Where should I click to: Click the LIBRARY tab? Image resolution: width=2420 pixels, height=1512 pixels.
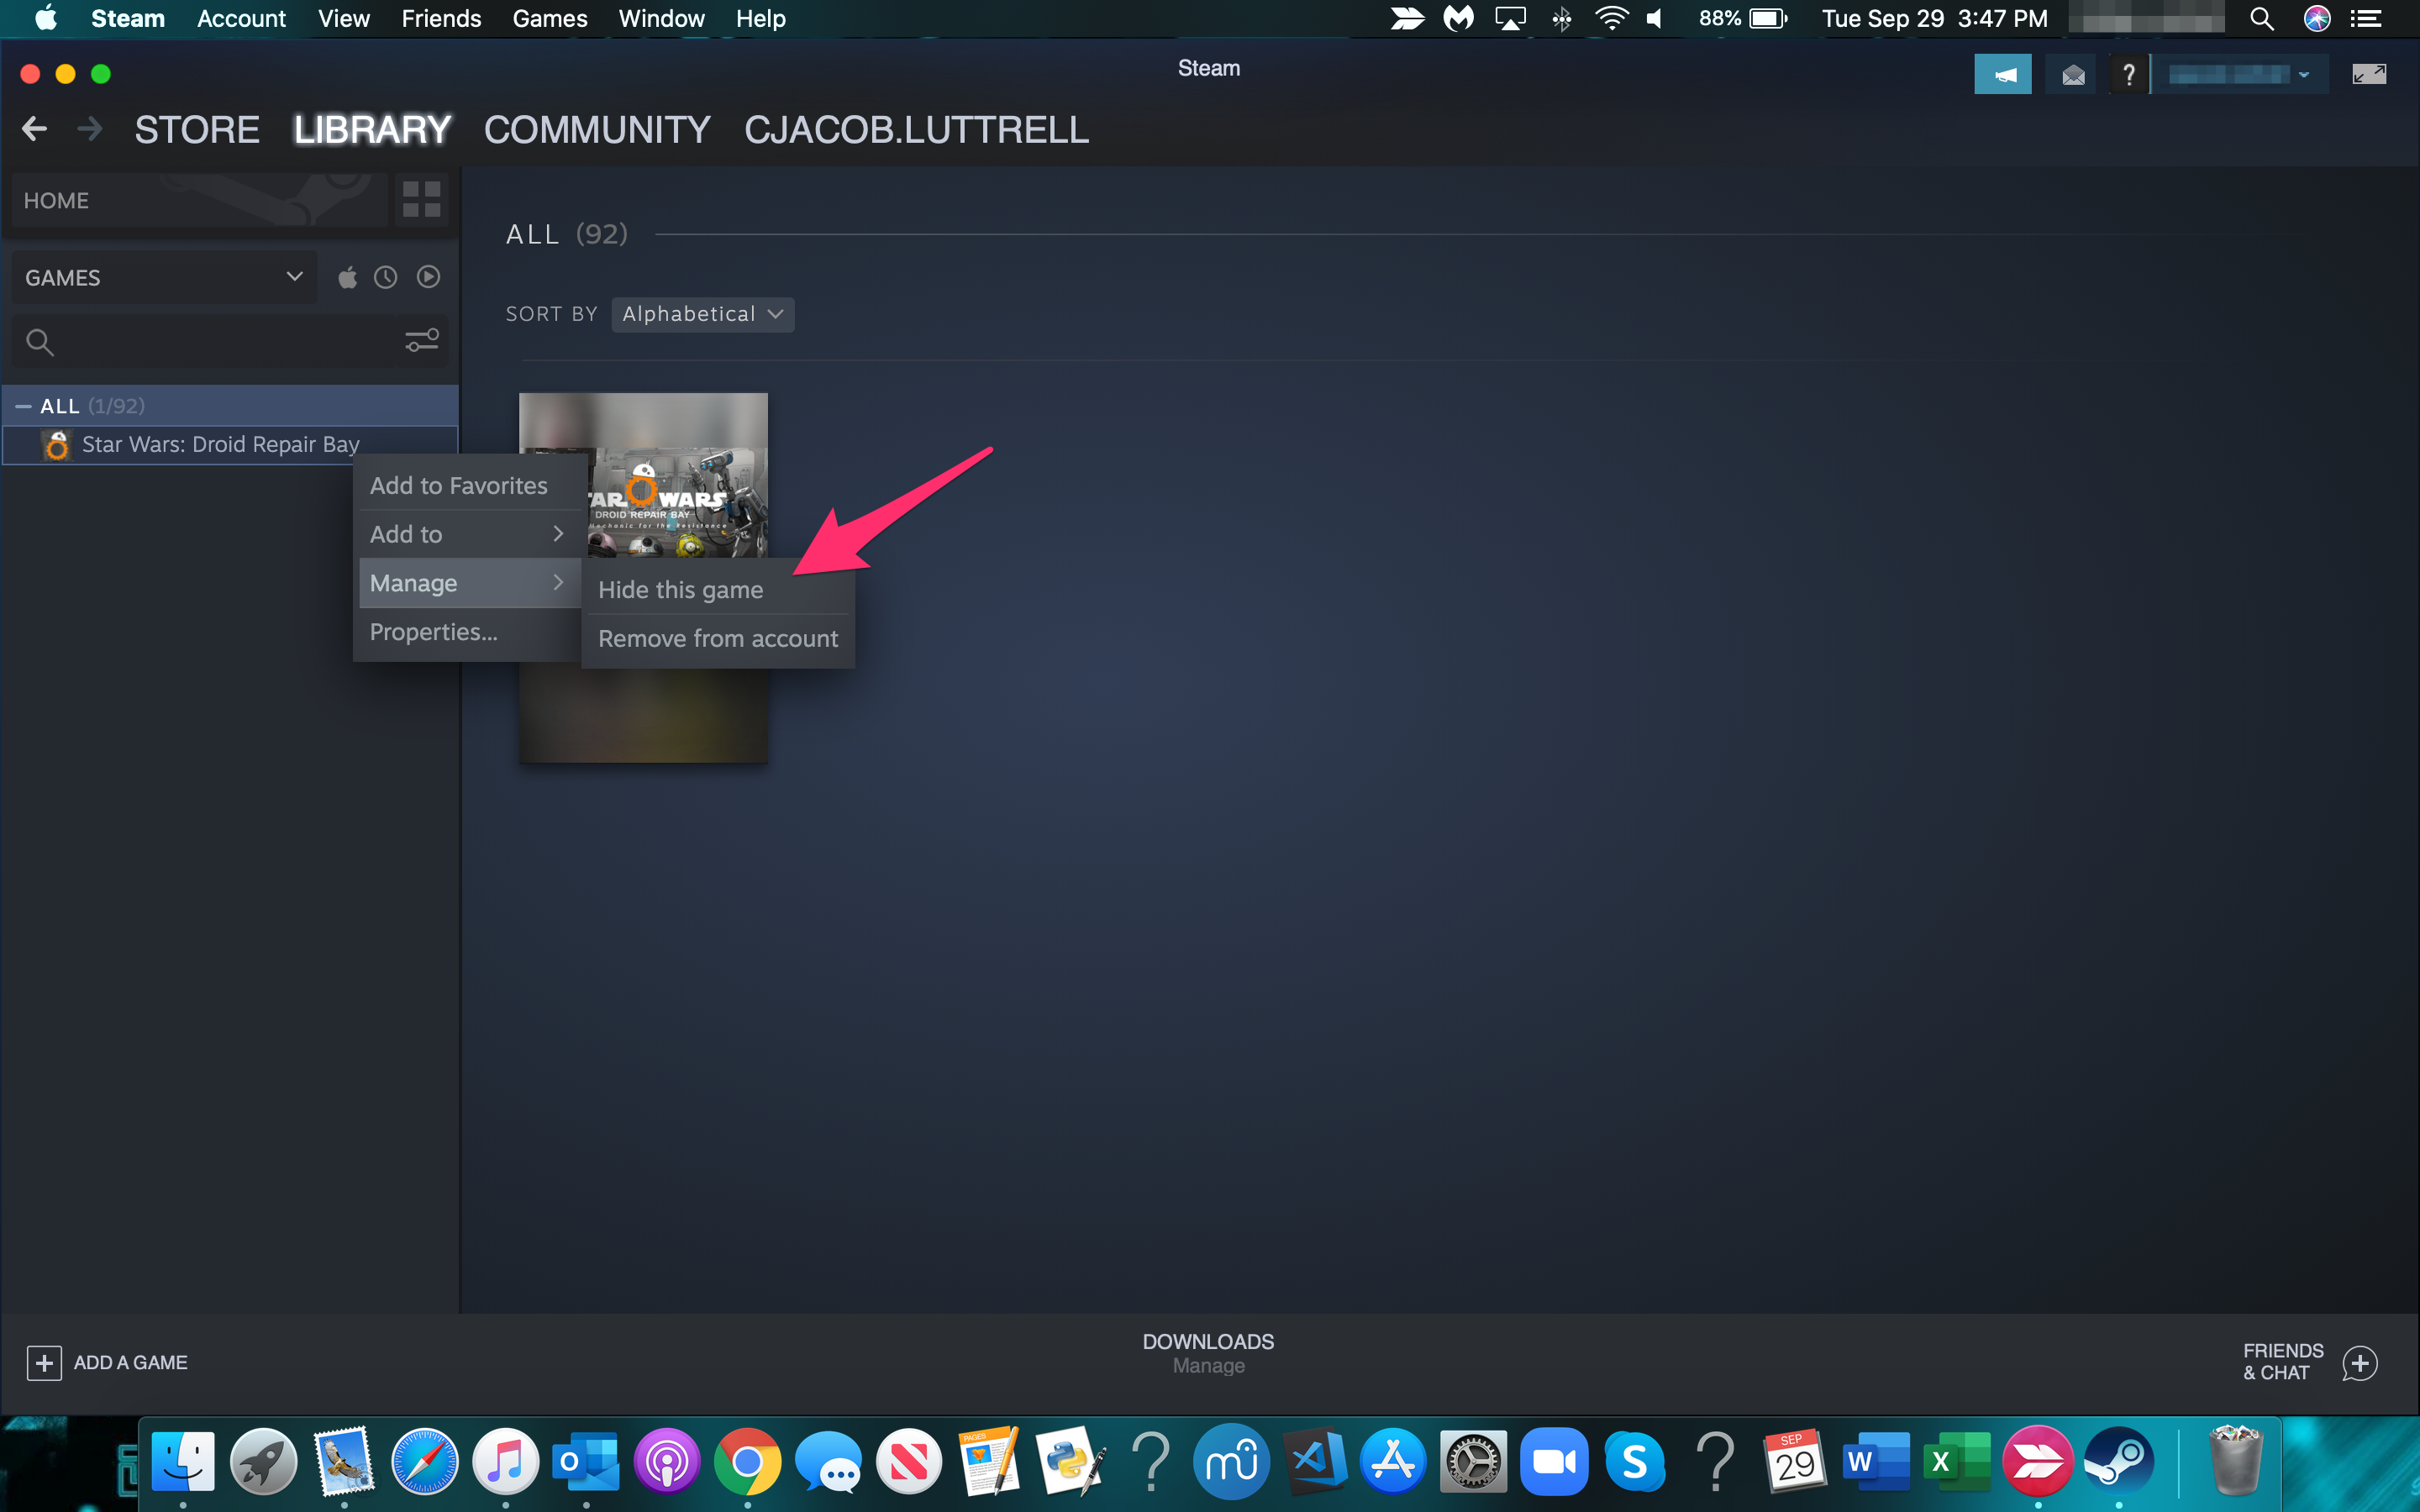(x=371, y=129)
